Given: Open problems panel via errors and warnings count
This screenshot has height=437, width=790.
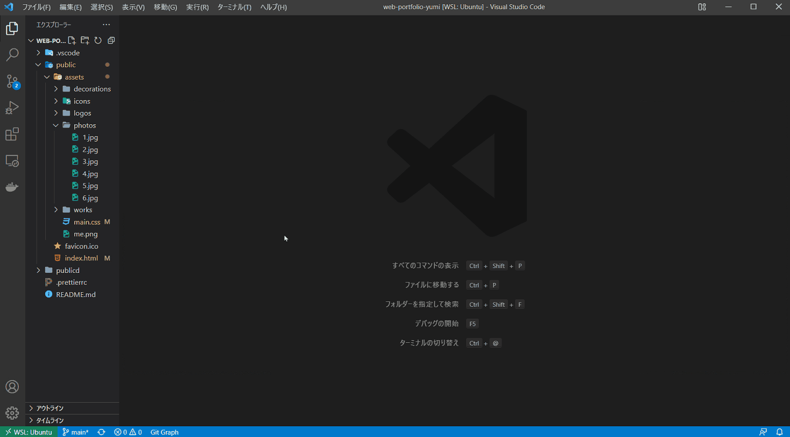Looking at the screenshot, I should [x=128, y=432].
